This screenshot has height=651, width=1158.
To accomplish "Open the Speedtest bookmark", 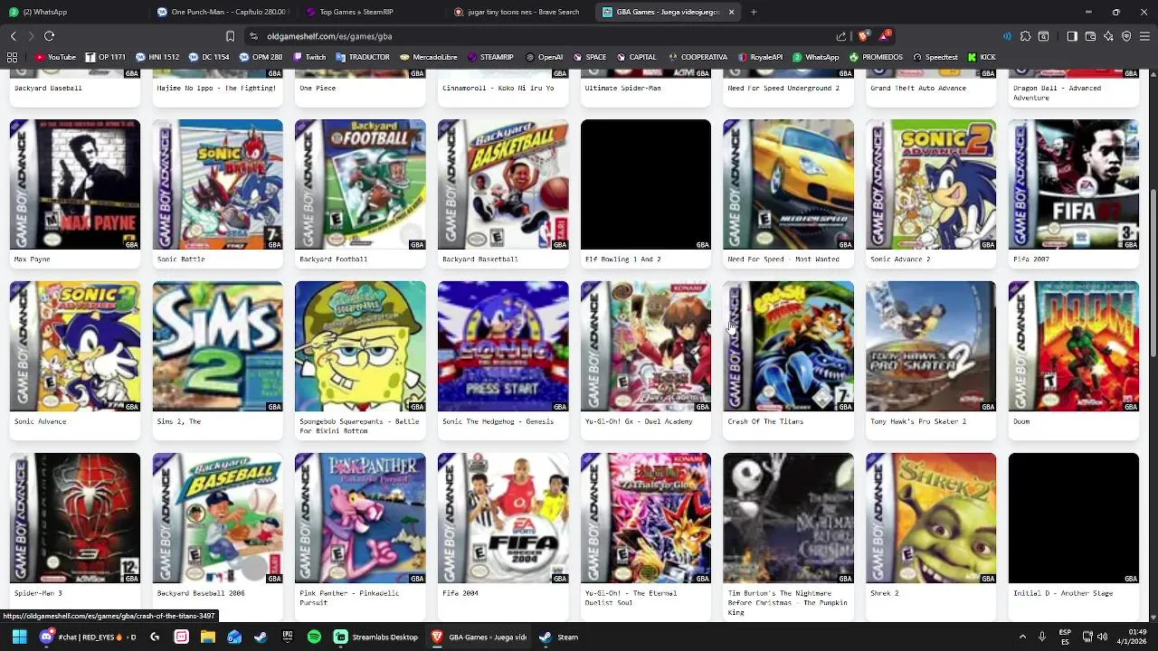I will point(935,57).
